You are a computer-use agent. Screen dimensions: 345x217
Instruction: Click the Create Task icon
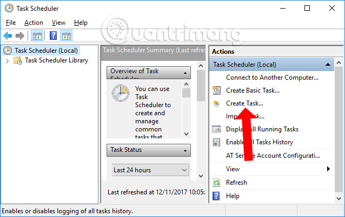(216, 103)
